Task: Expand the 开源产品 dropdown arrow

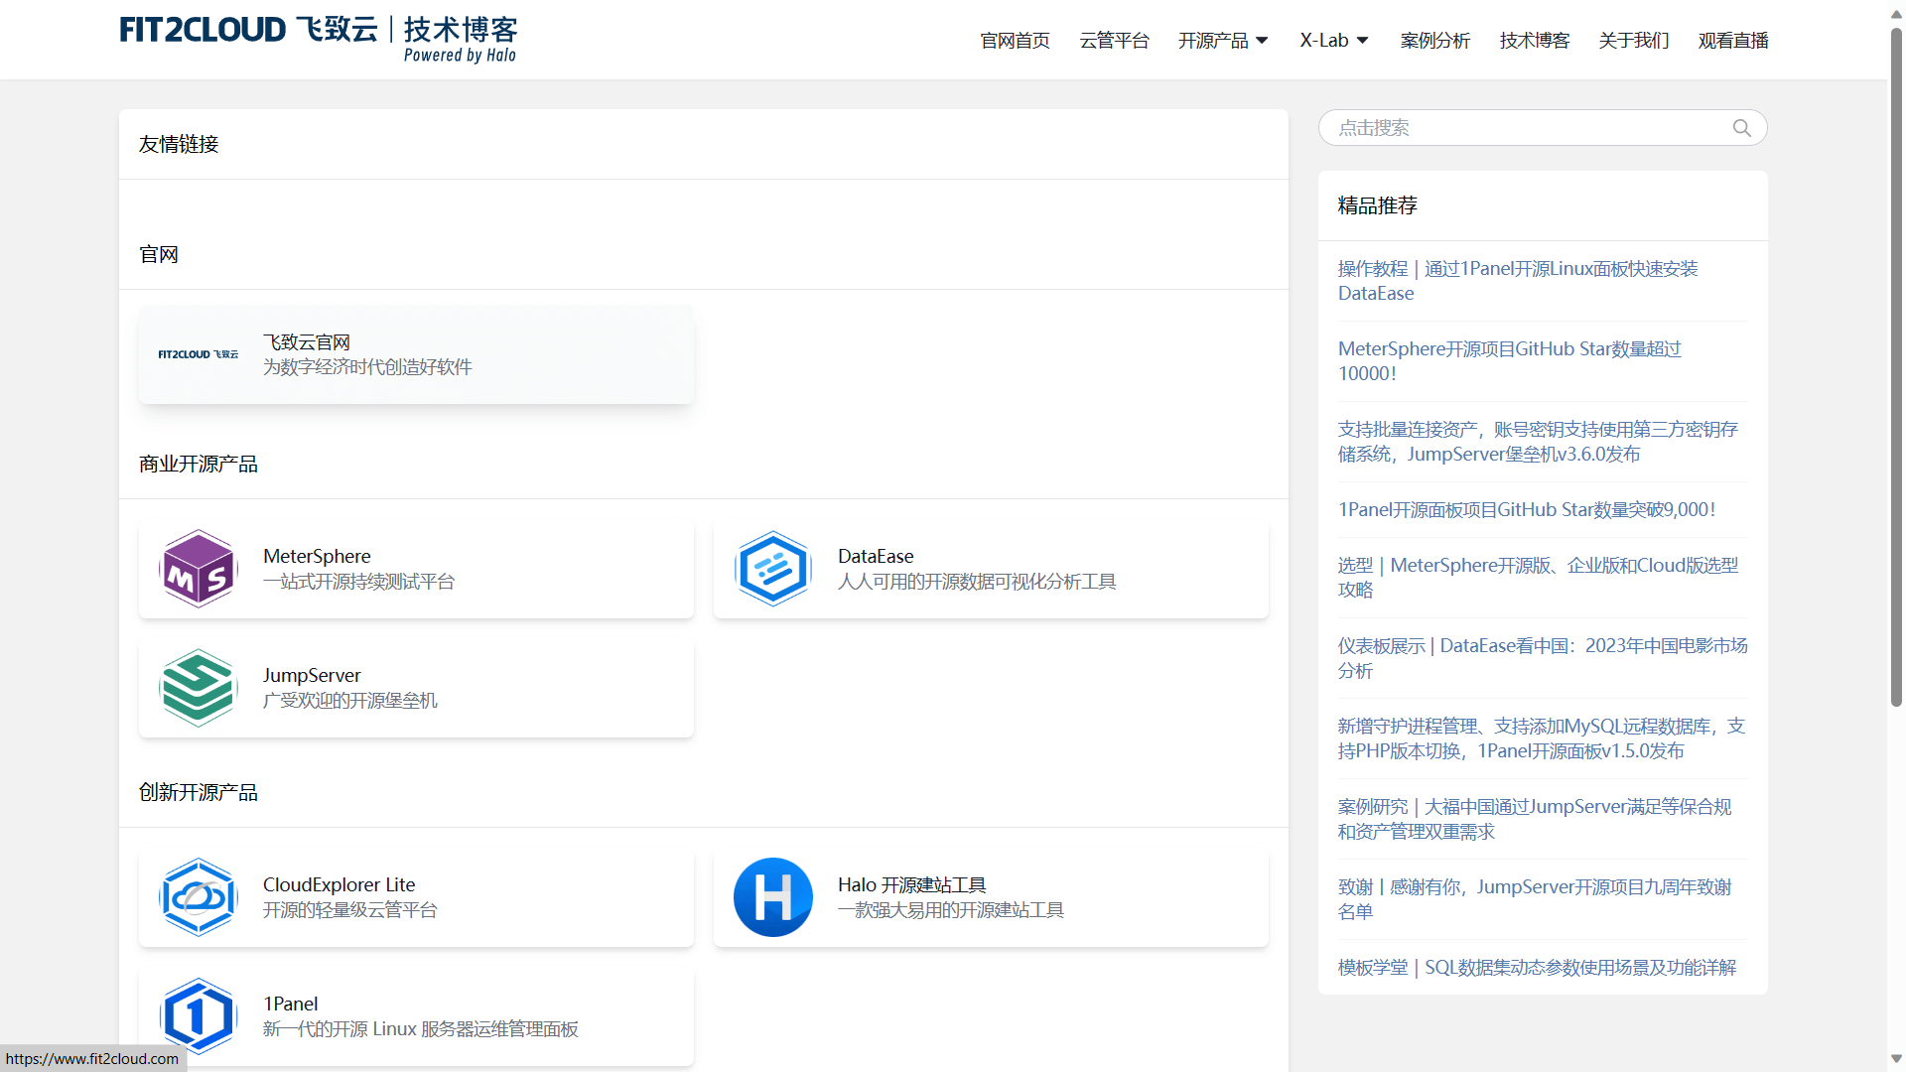Action: (x=1262, y=41)
